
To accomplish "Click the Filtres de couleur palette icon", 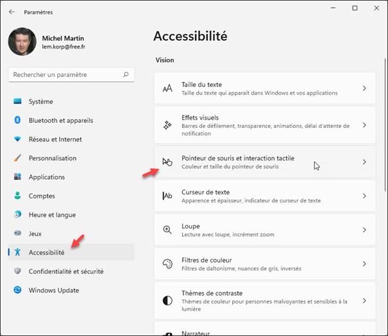I will 167,264.
